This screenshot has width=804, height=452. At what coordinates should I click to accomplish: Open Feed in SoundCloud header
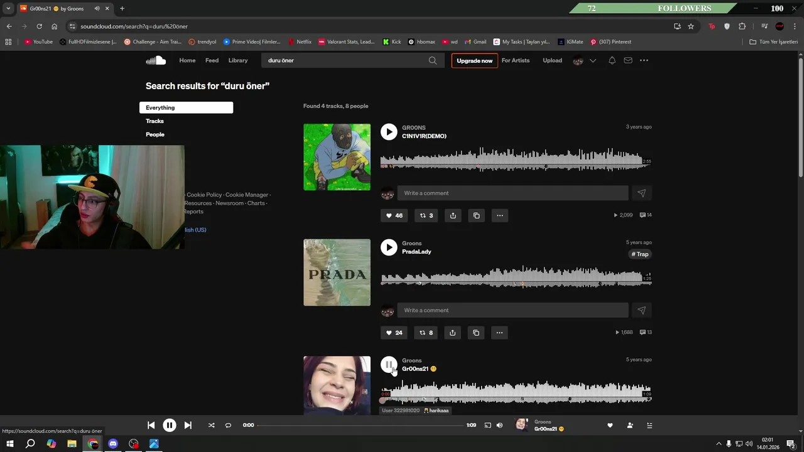pos(212,60)
